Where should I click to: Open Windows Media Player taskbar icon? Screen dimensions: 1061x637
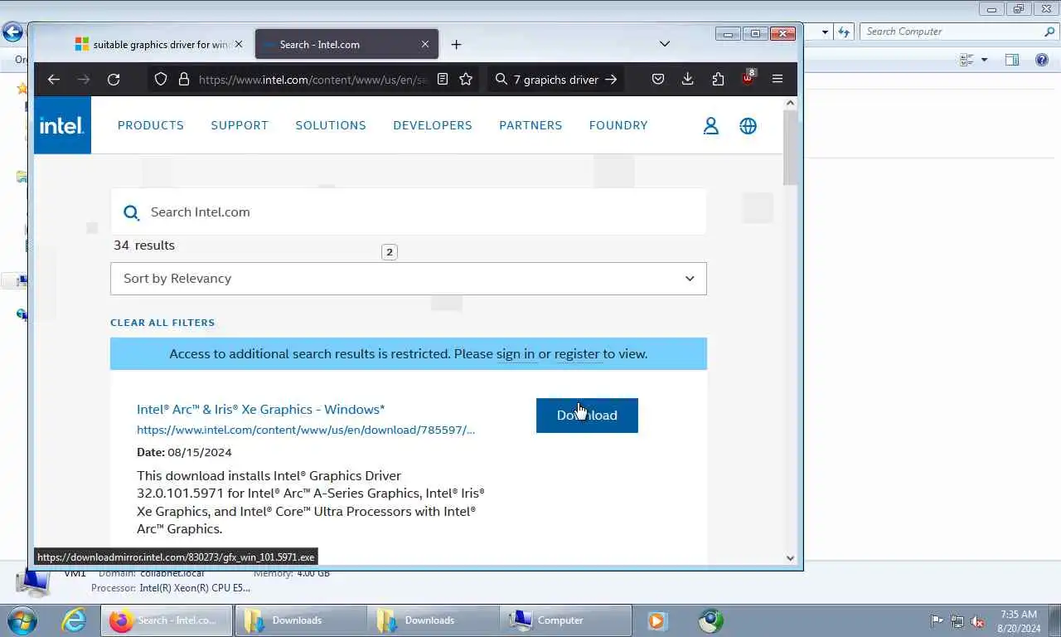[x=657, y=620]
